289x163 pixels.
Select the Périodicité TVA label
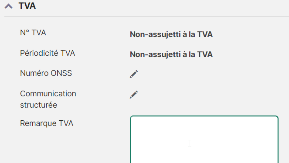(48, 53)
